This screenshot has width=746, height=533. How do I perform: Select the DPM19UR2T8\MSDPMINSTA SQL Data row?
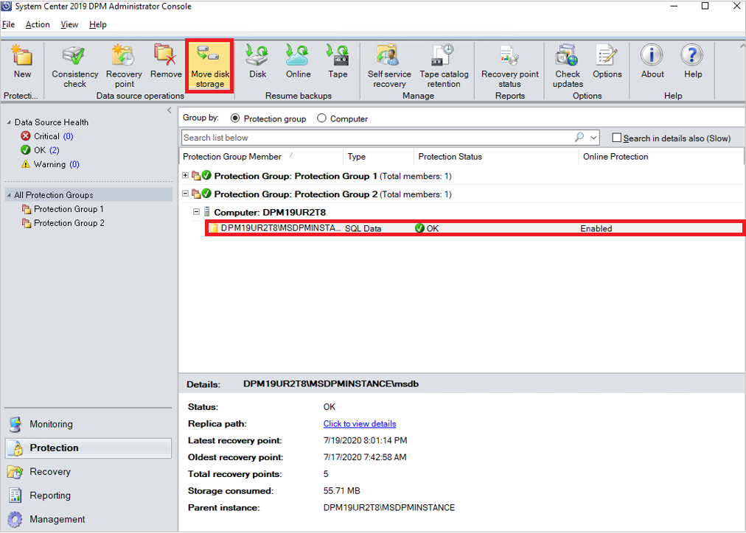click(x=475, y=228)
